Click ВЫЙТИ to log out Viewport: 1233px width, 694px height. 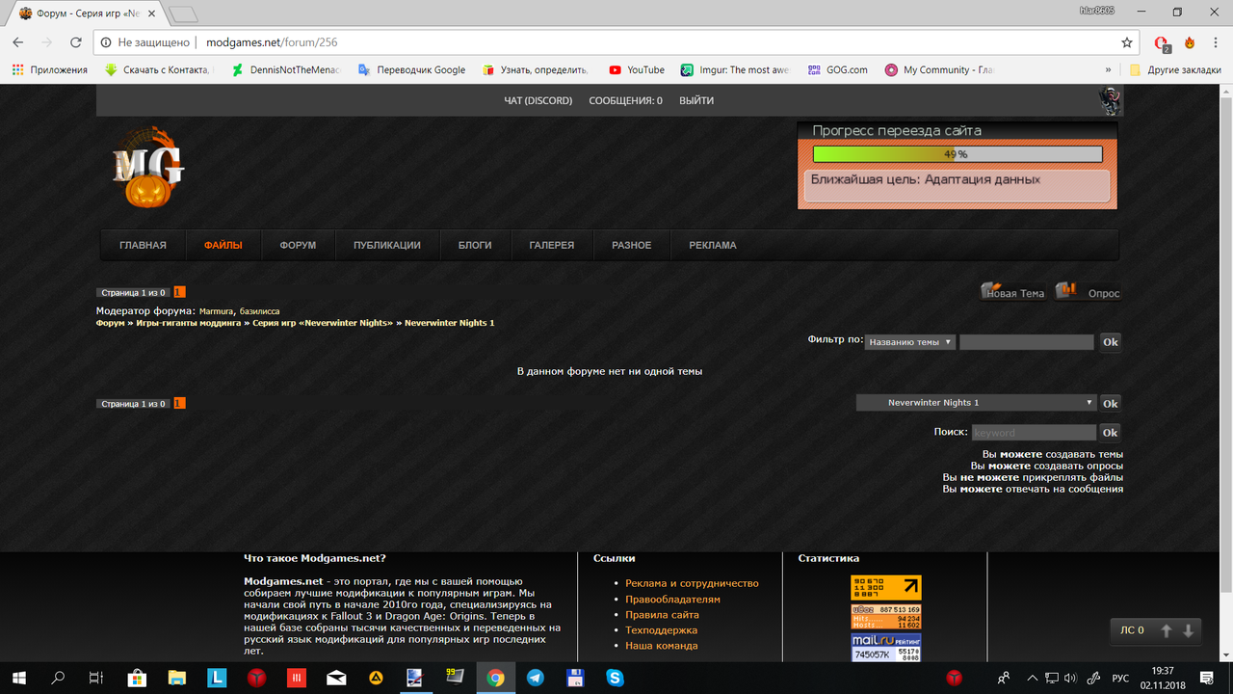(696, 100)
